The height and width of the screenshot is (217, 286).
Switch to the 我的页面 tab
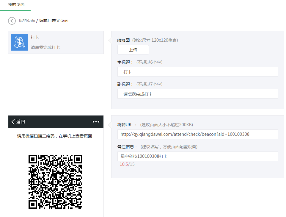click(16, 4)
